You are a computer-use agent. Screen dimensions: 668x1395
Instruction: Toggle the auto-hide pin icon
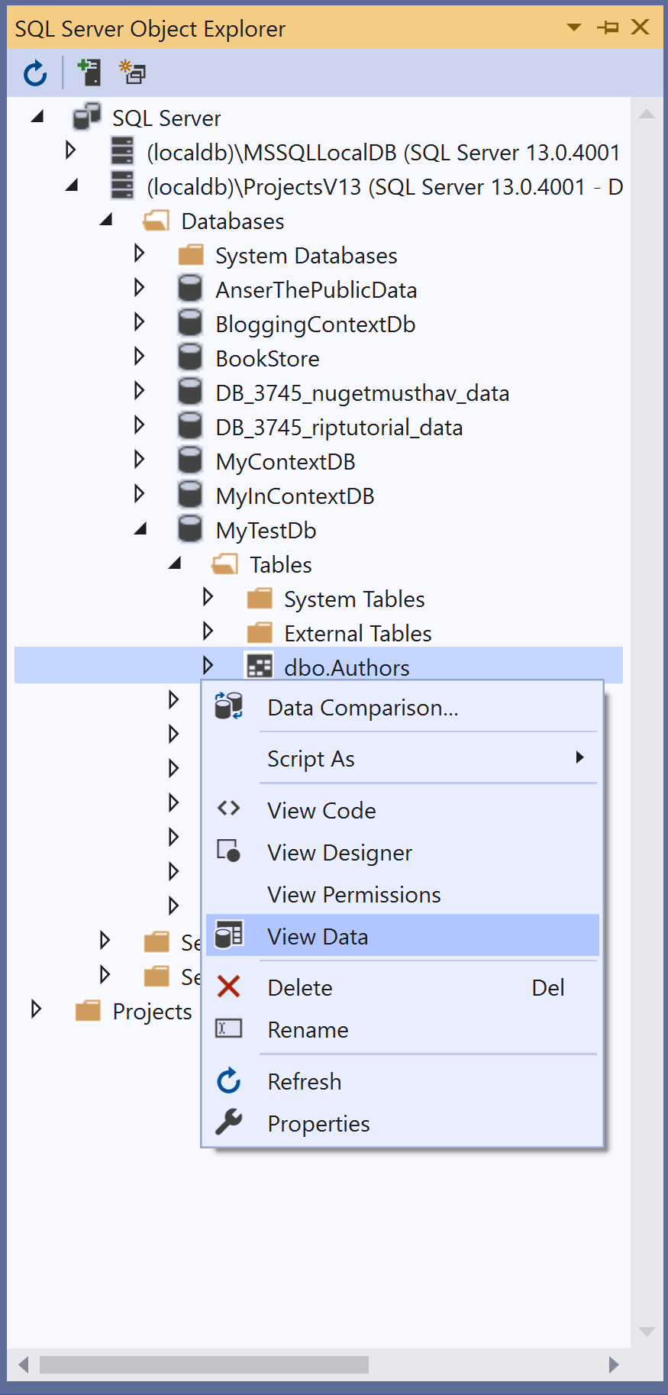tap(608, 27)
